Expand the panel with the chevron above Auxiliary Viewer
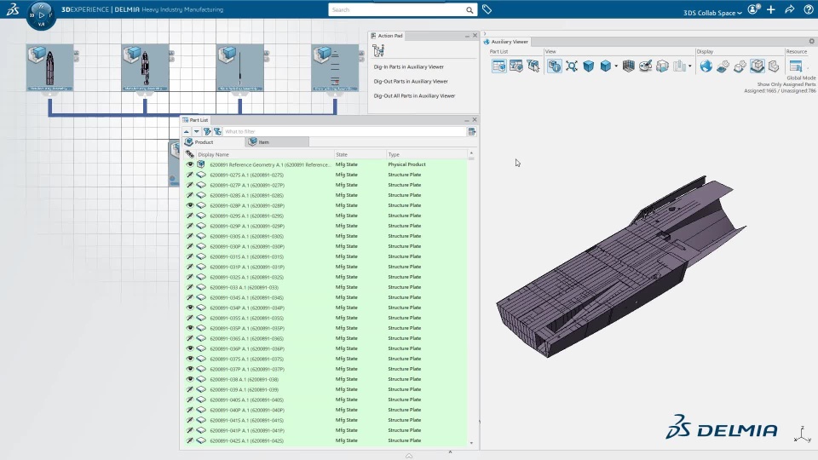This screenshot has width=818, height=460. (485, 34)
